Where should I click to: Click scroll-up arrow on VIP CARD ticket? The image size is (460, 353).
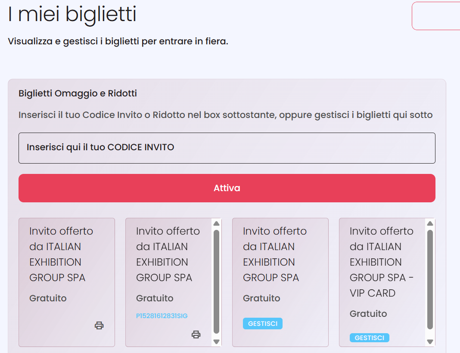pyautogui.click(x=430, y=223)
